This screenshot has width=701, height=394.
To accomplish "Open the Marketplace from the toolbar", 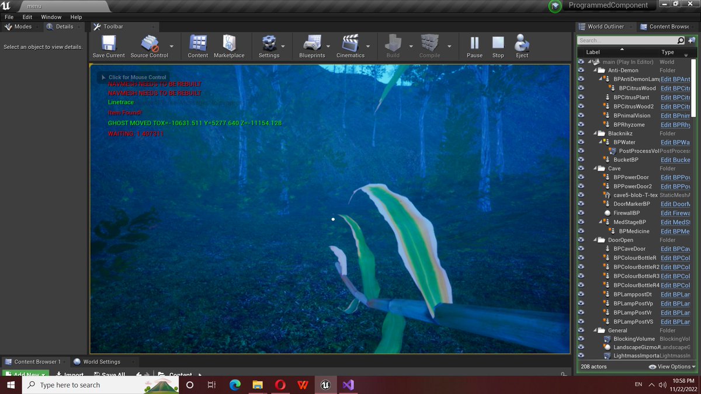I will (x=229, y=43).
